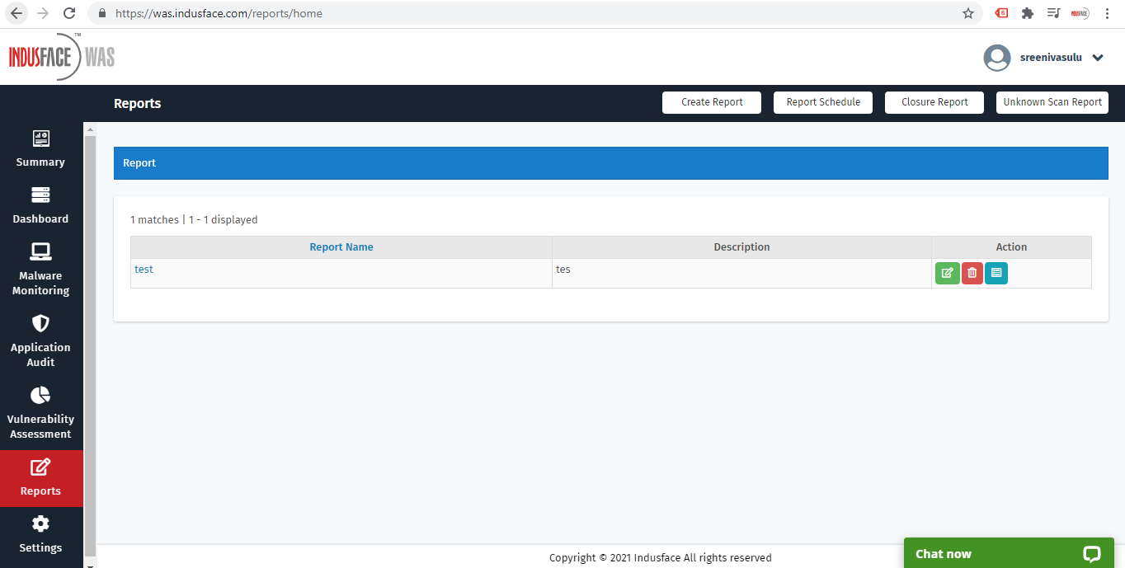This screenshot has width=1125, height=568.
Task: Select the Reports sidebar item
Action: pyautogui.click(x=41, y=478)
